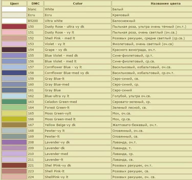192x180 pixels.
Task: Select 'Yellow Beige-vy dk' cell
Action: 78,125
